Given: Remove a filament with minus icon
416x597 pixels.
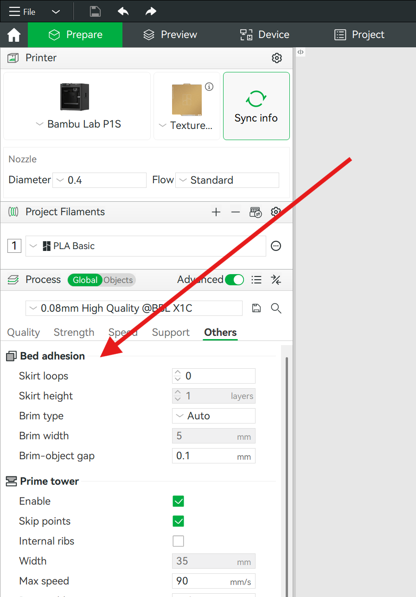Looking at the screenshot, I should pyautogui.click(x=236, y=212).
